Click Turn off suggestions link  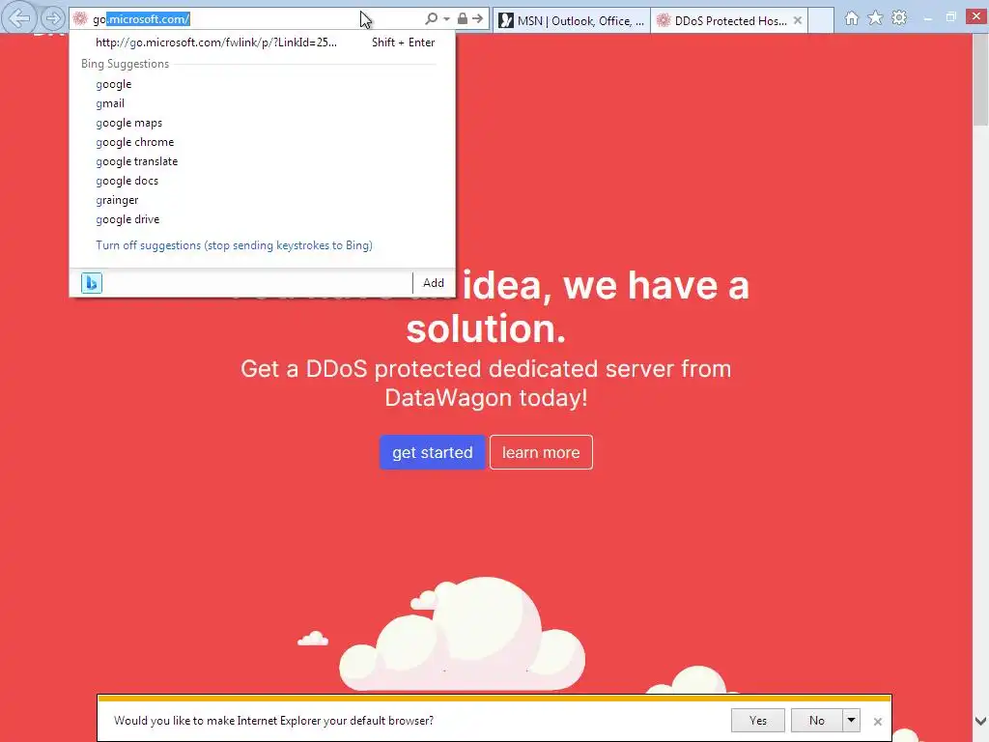click(234, 245)
